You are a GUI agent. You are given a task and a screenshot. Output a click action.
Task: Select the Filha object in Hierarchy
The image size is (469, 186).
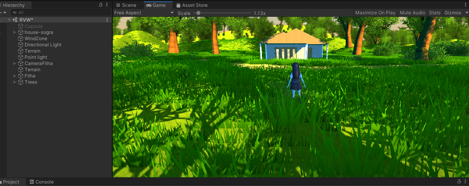(30, 76)
